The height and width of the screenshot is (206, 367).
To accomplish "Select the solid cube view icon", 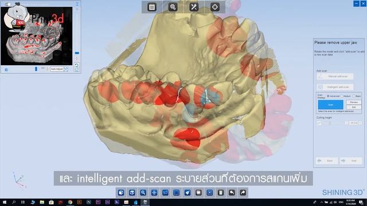I will 121,193.
